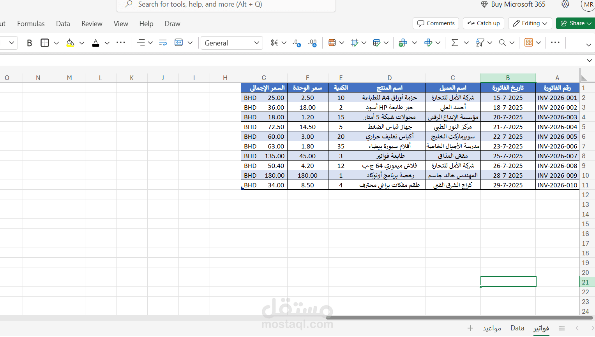Toggle Bold formatting
This screenshot has width=595, height=337.
pyautogui.click(x=29, y=43)
